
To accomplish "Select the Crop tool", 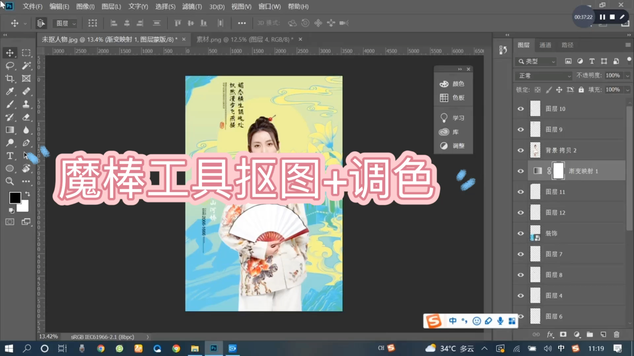I will pyautogui.click(x=10, y=78).
